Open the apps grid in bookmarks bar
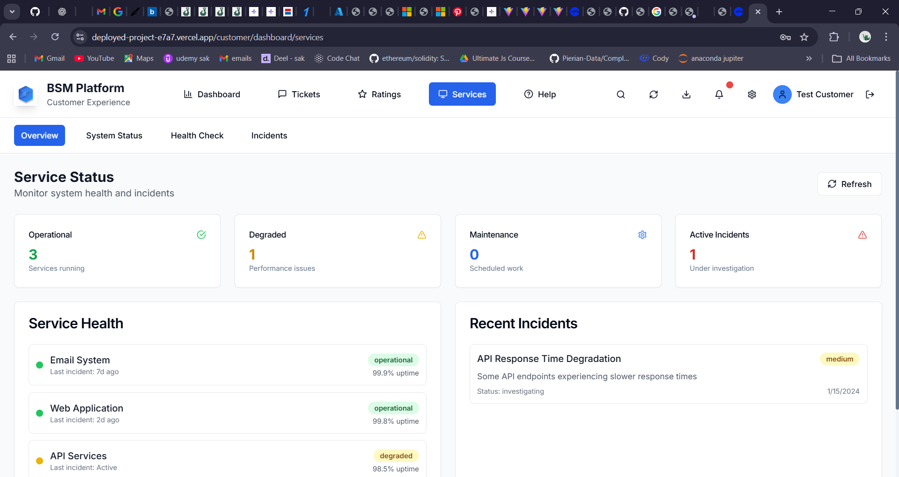899x477 pixels. click(x=12, y=58)
